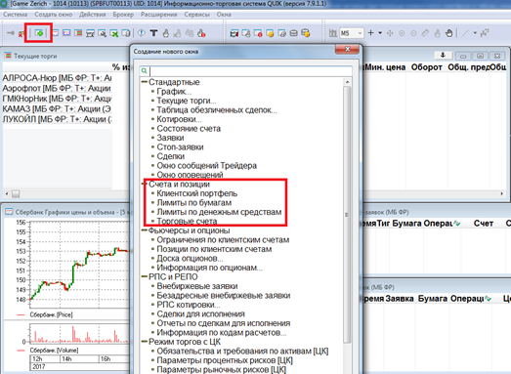Viewport: 511px width, 374px height.
Task: Open the Действия menu
Action: pos(93,15)
